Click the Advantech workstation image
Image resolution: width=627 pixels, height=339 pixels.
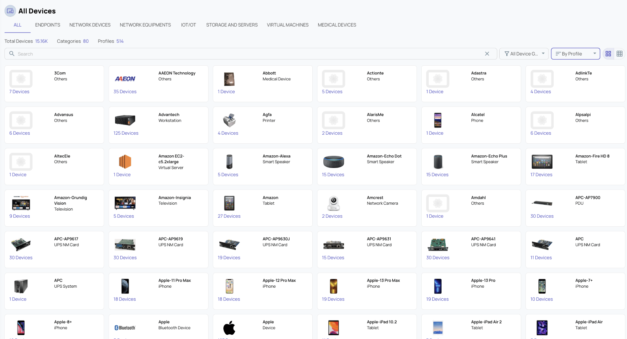pos(125,120)
